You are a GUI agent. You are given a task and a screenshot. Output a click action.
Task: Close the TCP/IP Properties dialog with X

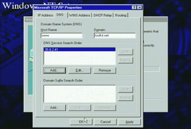(x=140, y=8)
